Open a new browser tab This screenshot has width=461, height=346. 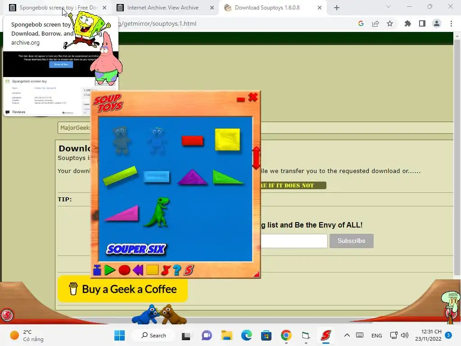[337, 8]
